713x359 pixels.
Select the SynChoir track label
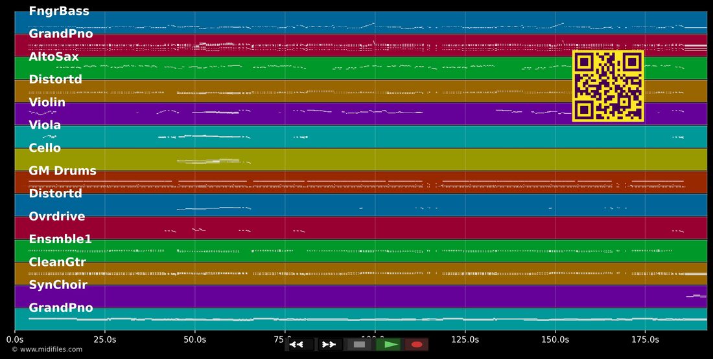[58, 285]
